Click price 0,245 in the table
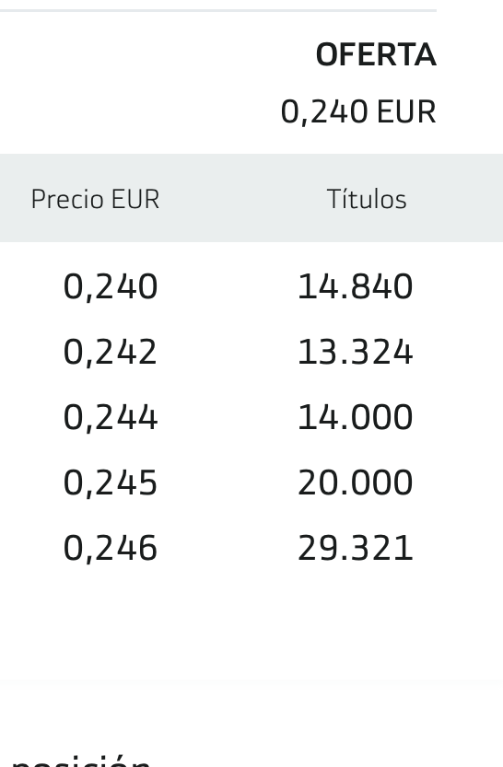The width and height of the screenshot is (503, 767). (111, 482)
